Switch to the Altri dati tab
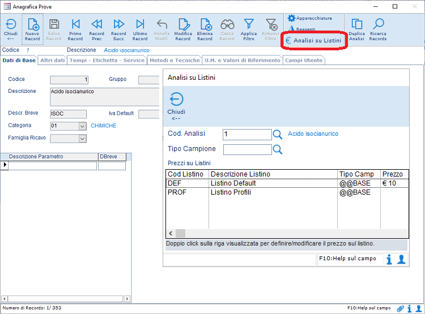This screenshot has height=314, width=425. coord(53,61)
